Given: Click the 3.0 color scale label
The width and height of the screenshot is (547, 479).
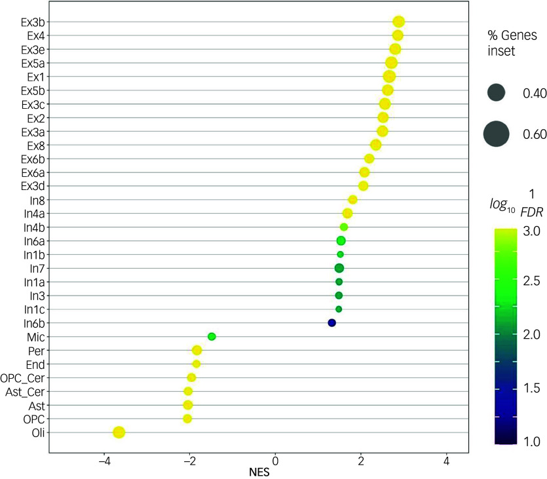Looking at the screenshot, I should (x=532, y=231).
